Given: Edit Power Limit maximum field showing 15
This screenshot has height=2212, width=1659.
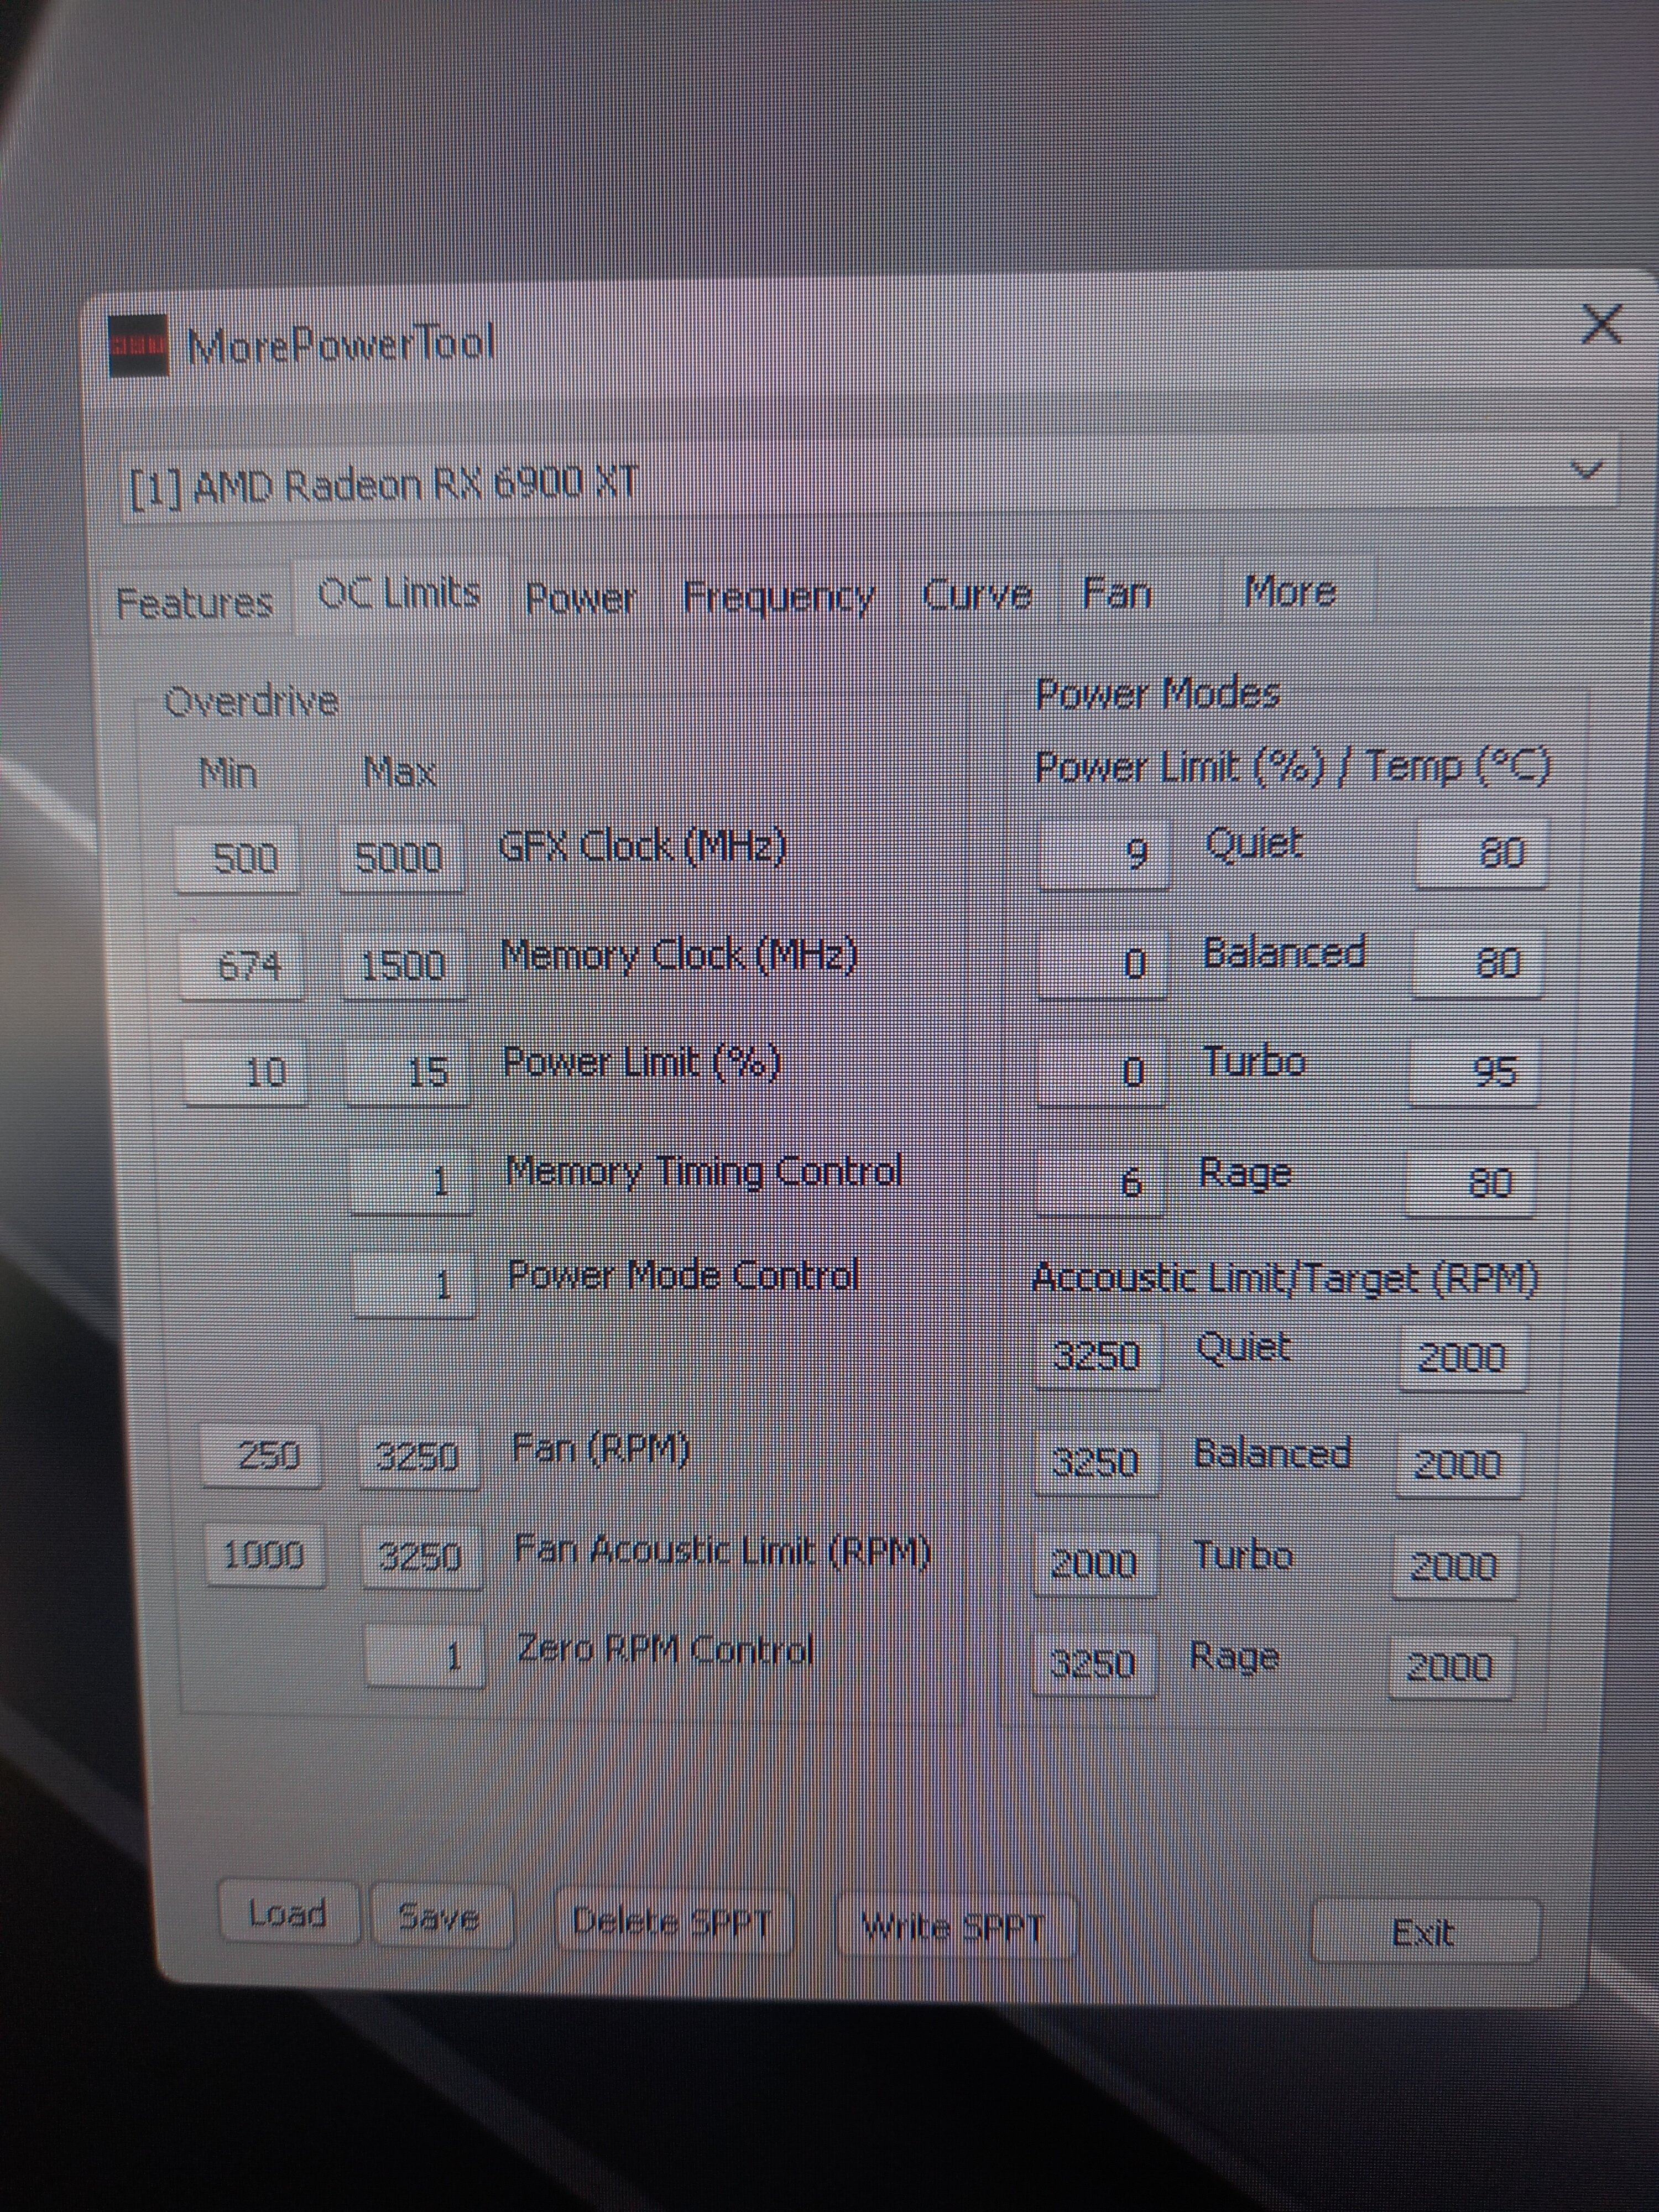Looking at the screenshot, I should (407, 1072).
